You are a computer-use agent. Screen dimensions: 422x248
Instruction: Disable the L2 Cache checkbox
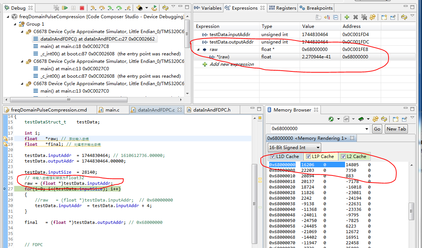tap(343, 157)
